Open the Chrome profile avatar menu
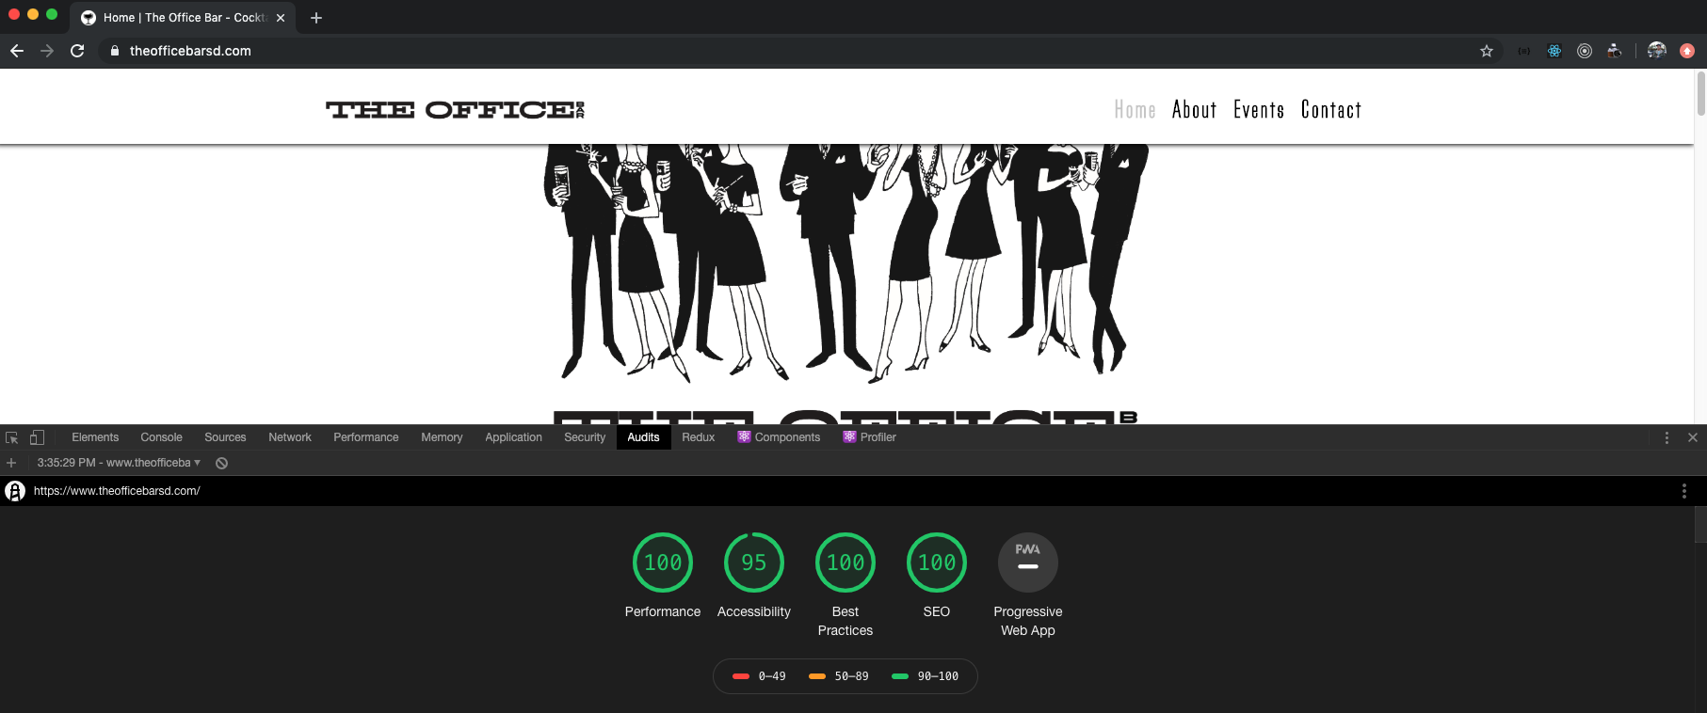The width and height of the screenshot is (1707, 713). click(x=1657, y=51)
